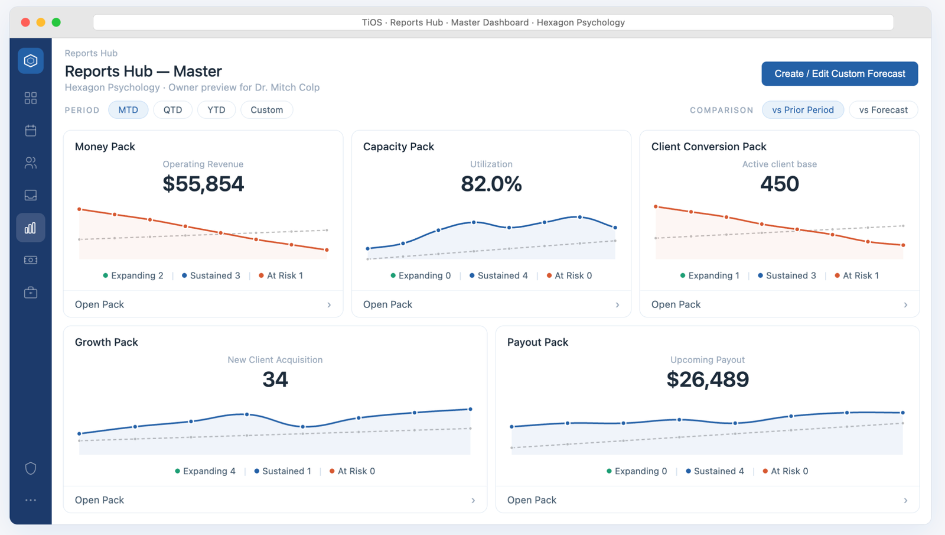The width and height of the screenshot is (945, 535).
Task: Select the YTD period pill
Action: click(x=216, y=110)
